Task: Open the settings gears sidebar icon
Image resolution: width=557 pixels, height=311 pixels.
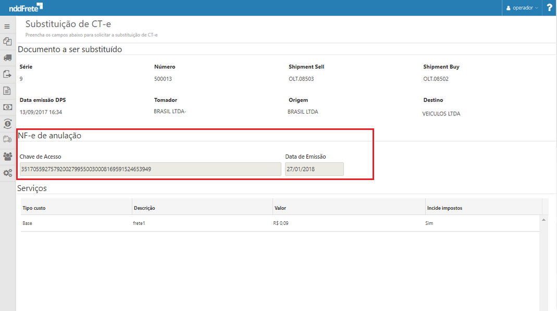Action: point(7,173)
